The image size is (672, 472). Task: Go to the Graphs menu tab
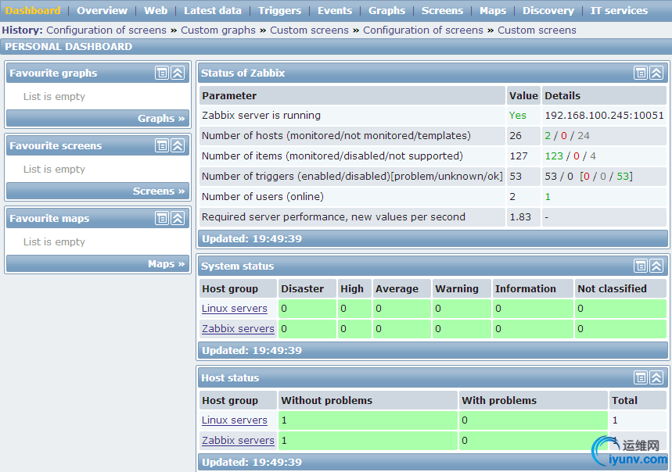[x=386, y=11]
